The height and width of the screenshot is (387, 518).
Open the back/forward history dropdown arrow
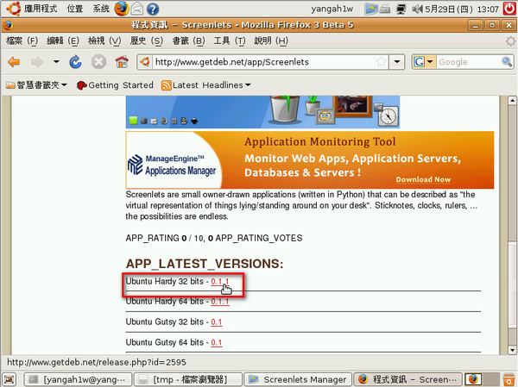coord(56,62)
